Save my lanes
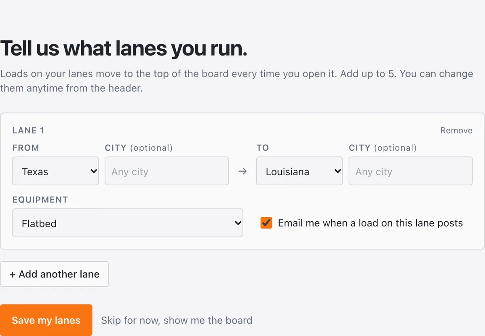 coord(46,320)
